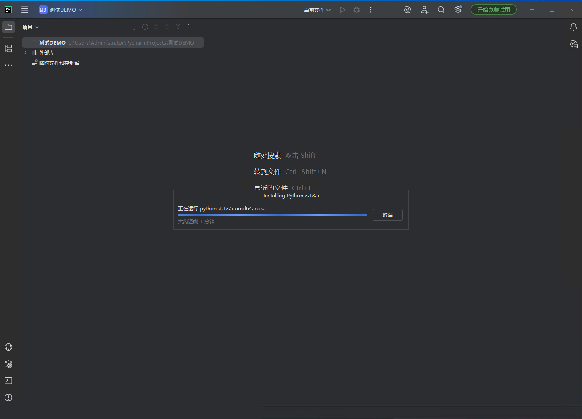Click the 取消 button to cancel installation
Viewport: 582px width, 419px height.
click(387, 215)
